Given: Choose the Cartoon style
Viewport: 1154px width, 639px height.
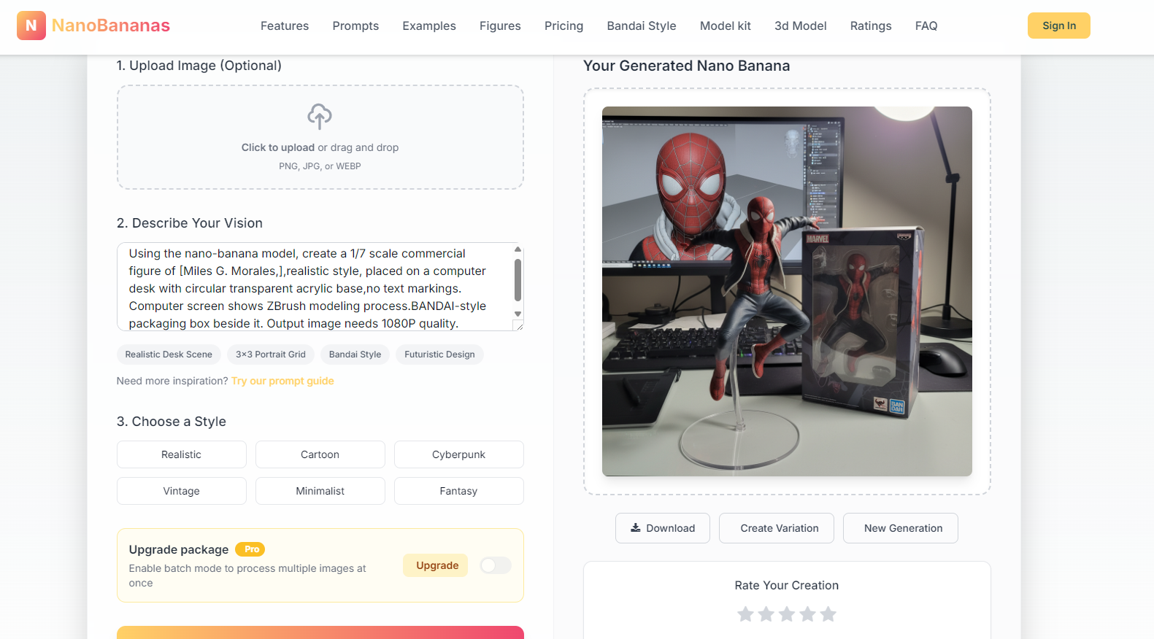Looking at the screenshot, I should (320, 454).
